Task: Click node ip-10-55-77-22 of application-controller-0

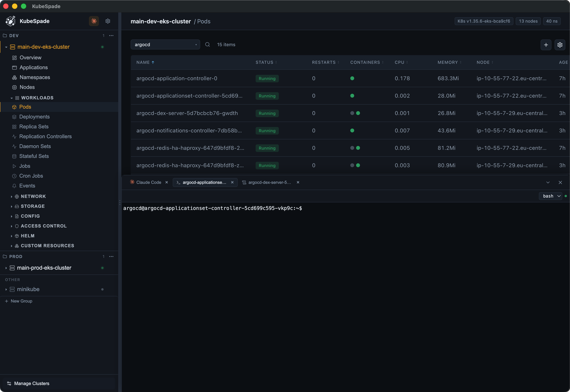Action: 511,78
